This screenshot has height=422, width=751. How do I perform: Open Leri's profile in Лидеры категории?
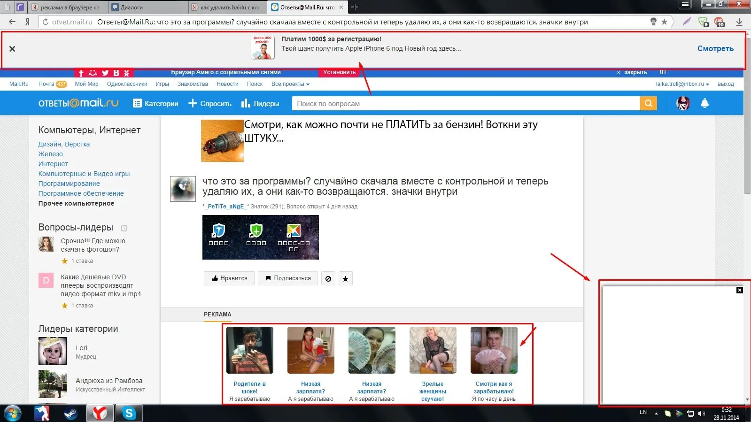click(81, 348)
